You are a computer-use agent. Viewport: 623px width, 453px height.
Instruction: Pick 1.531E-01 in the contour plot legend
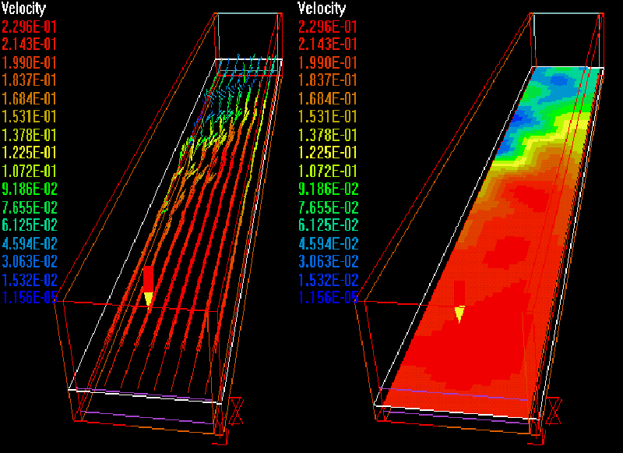328,116
